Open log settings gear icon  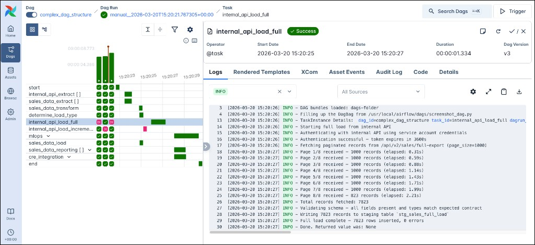[x=473, y=92]
